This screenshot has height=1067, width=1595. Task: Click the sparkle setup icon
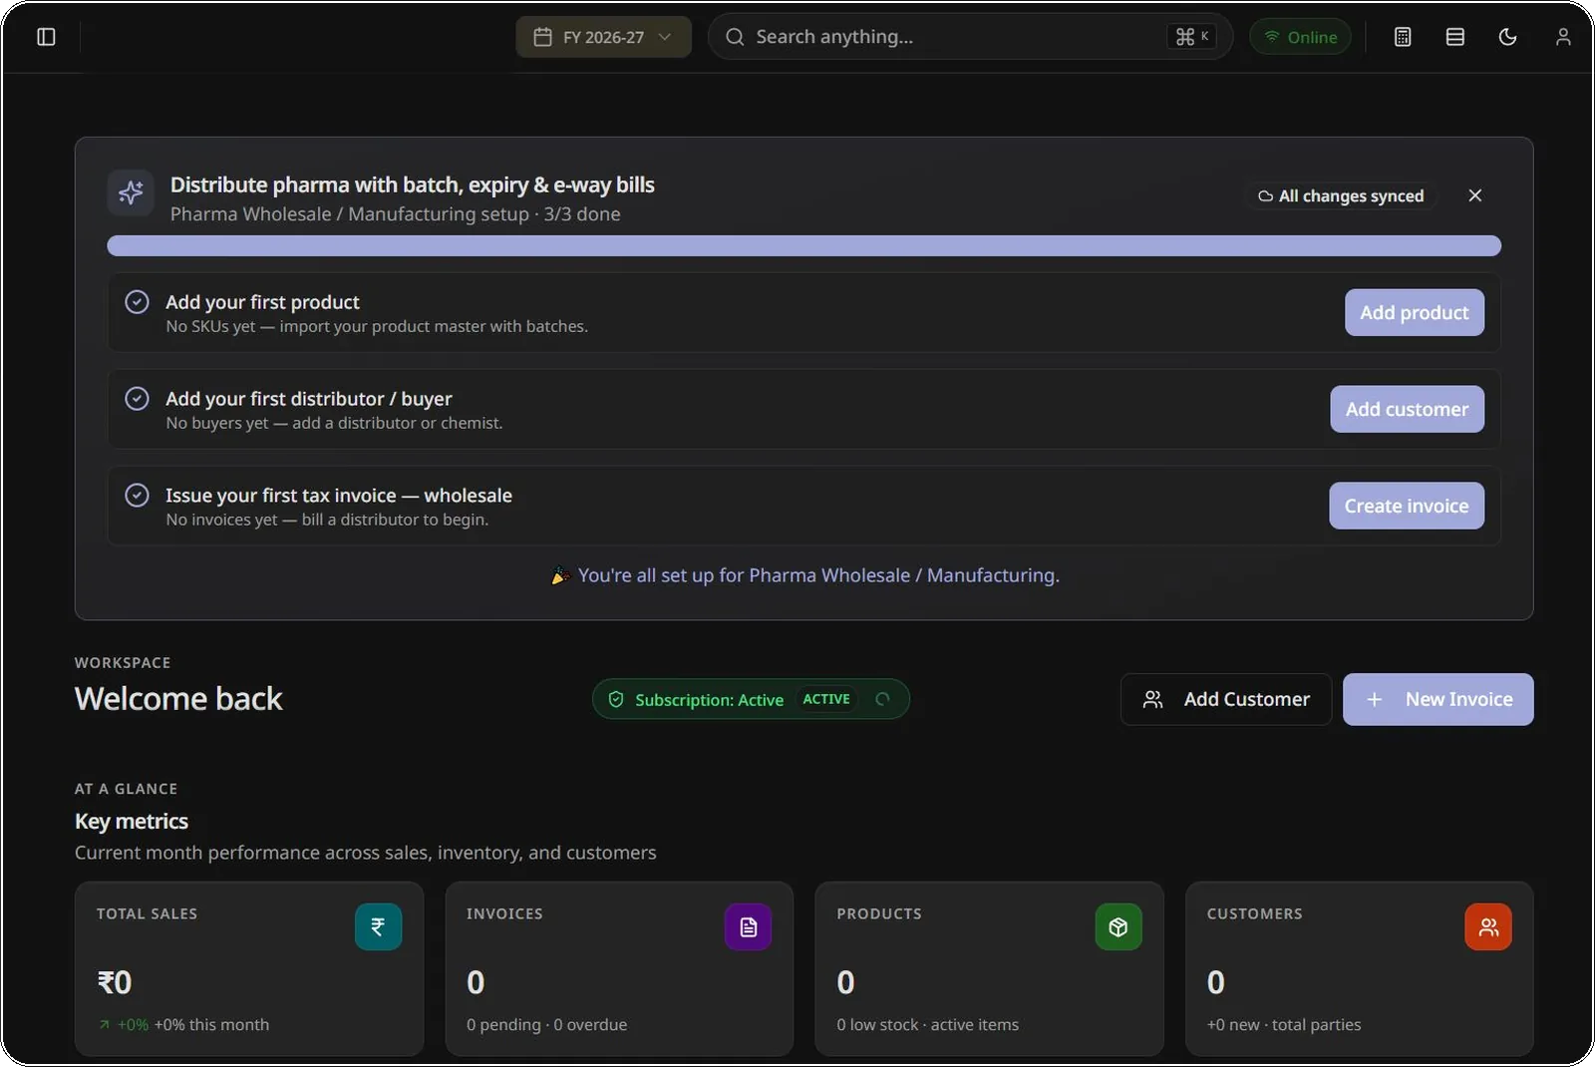(x=131, y=192)
